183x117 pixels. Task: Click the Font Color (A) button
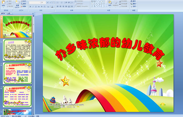[x=52, y=7]
